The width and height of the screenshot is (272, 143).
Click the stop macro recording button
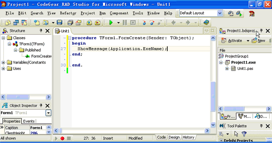point(69,138)
